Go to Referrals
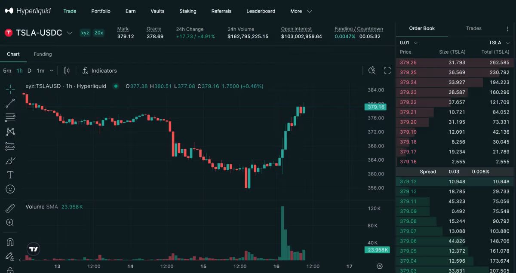 (221, 11)
